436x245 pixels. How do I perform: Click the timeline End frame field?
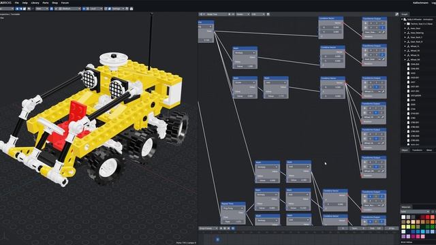click(375, 229)
